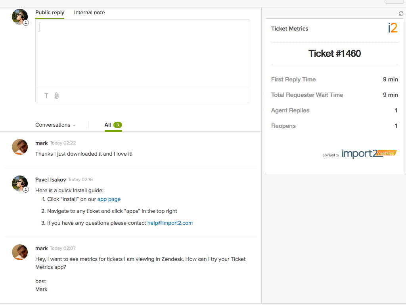Click the First Reply Time metric row

(x=334, y=79)
